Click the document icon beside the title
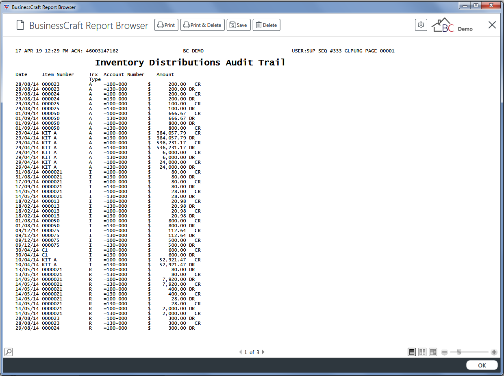Image resolution: width=504 pixels, height=376 pixels. click(20, 25)
